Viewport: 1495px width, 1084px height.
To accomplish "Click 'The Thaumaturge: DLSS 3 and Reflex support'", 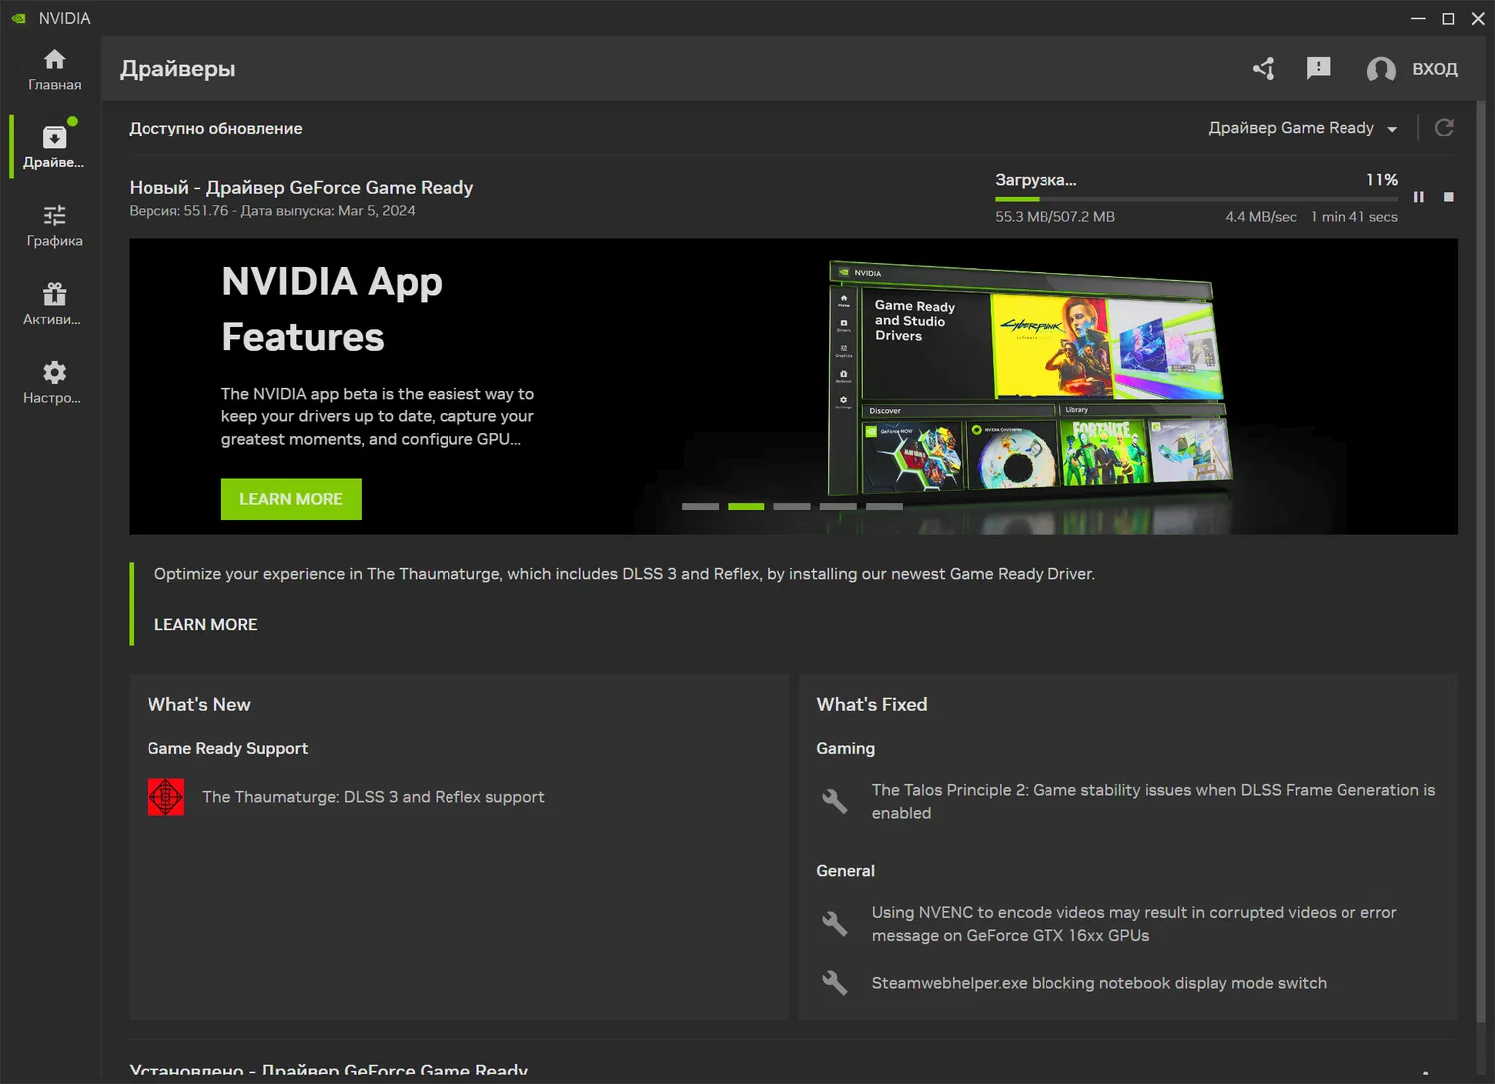I will 374,797.
